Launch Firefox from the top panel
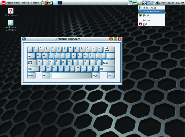 point(47,3)
